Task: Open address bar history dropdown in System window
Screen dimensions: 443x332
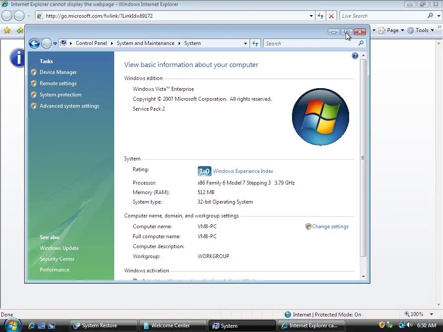Action: 245,44
